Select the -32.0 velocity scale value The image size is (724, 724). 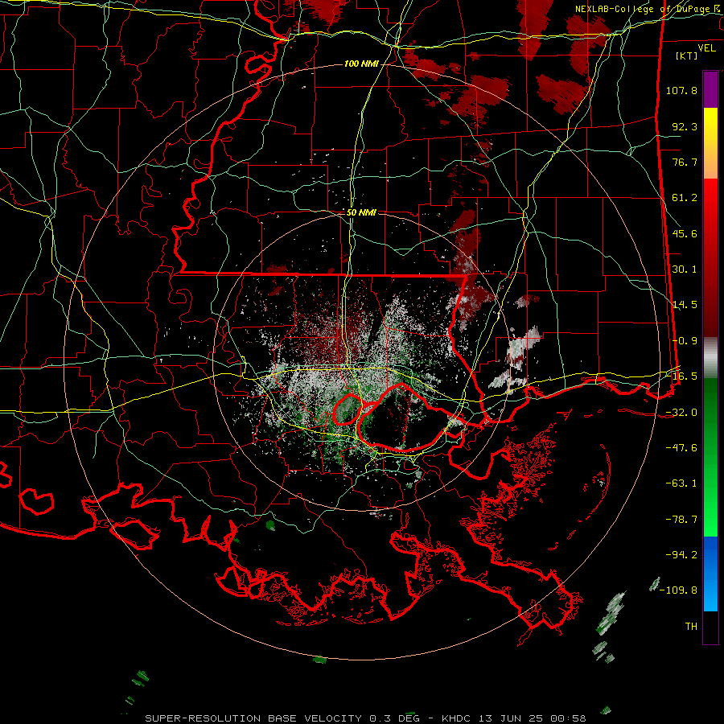click(x=681, y=413)
